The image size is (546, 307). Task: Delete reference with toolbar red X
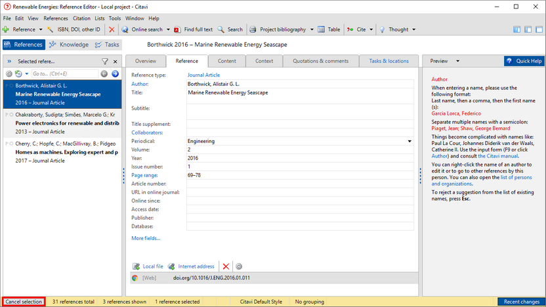(112, 30)
